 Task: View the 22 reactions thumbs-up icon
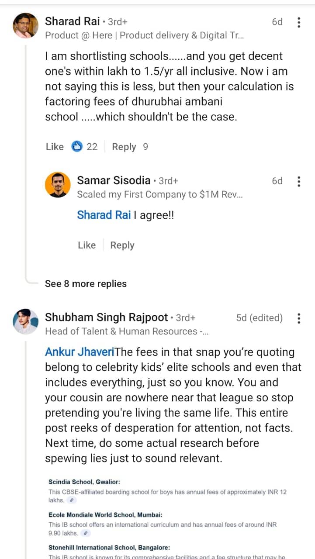77,147
